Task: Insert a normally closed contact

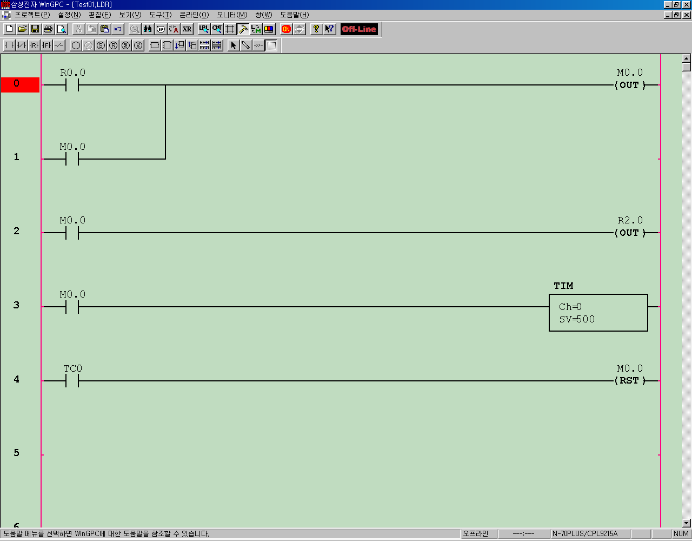Action: [22, 45]
